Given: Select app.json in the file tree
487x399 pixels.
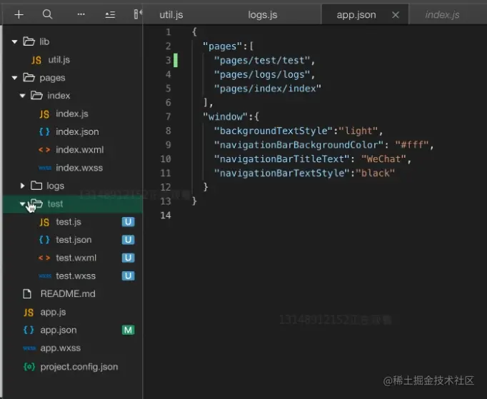Looking at the screenshot, I should [59, 330].
